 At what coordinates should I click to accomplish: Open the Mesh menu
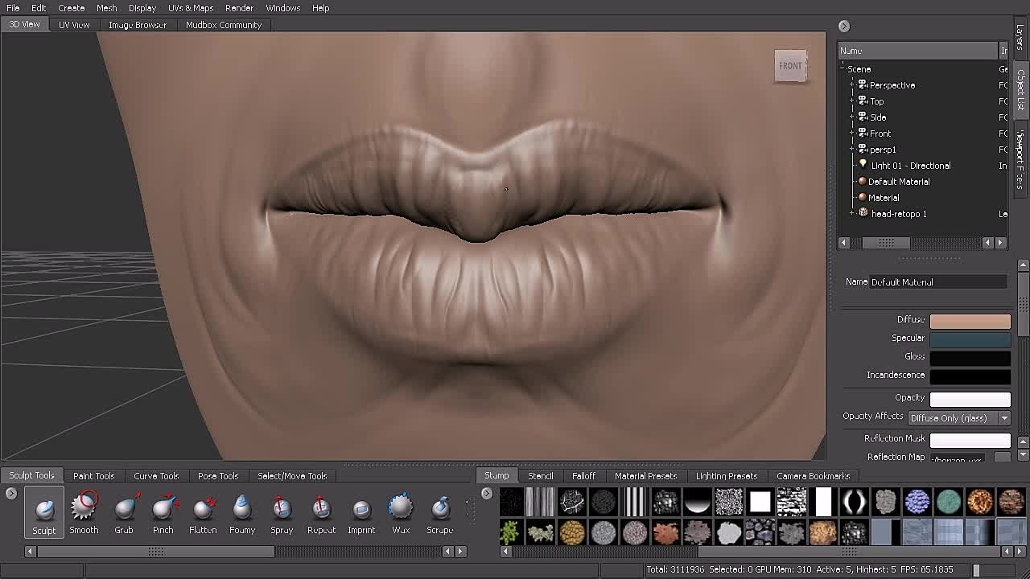(x=106, y=7)
